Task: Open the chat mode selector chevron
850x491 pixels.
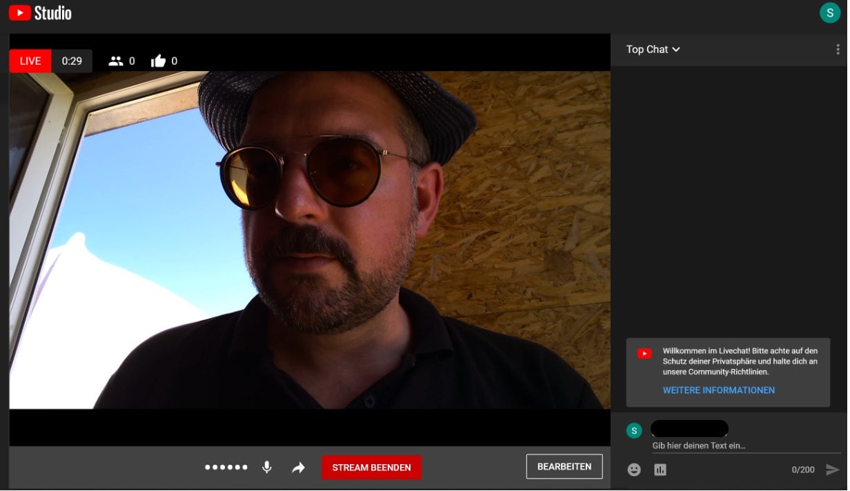Action: pyautogui.click(x=676, y=49)
